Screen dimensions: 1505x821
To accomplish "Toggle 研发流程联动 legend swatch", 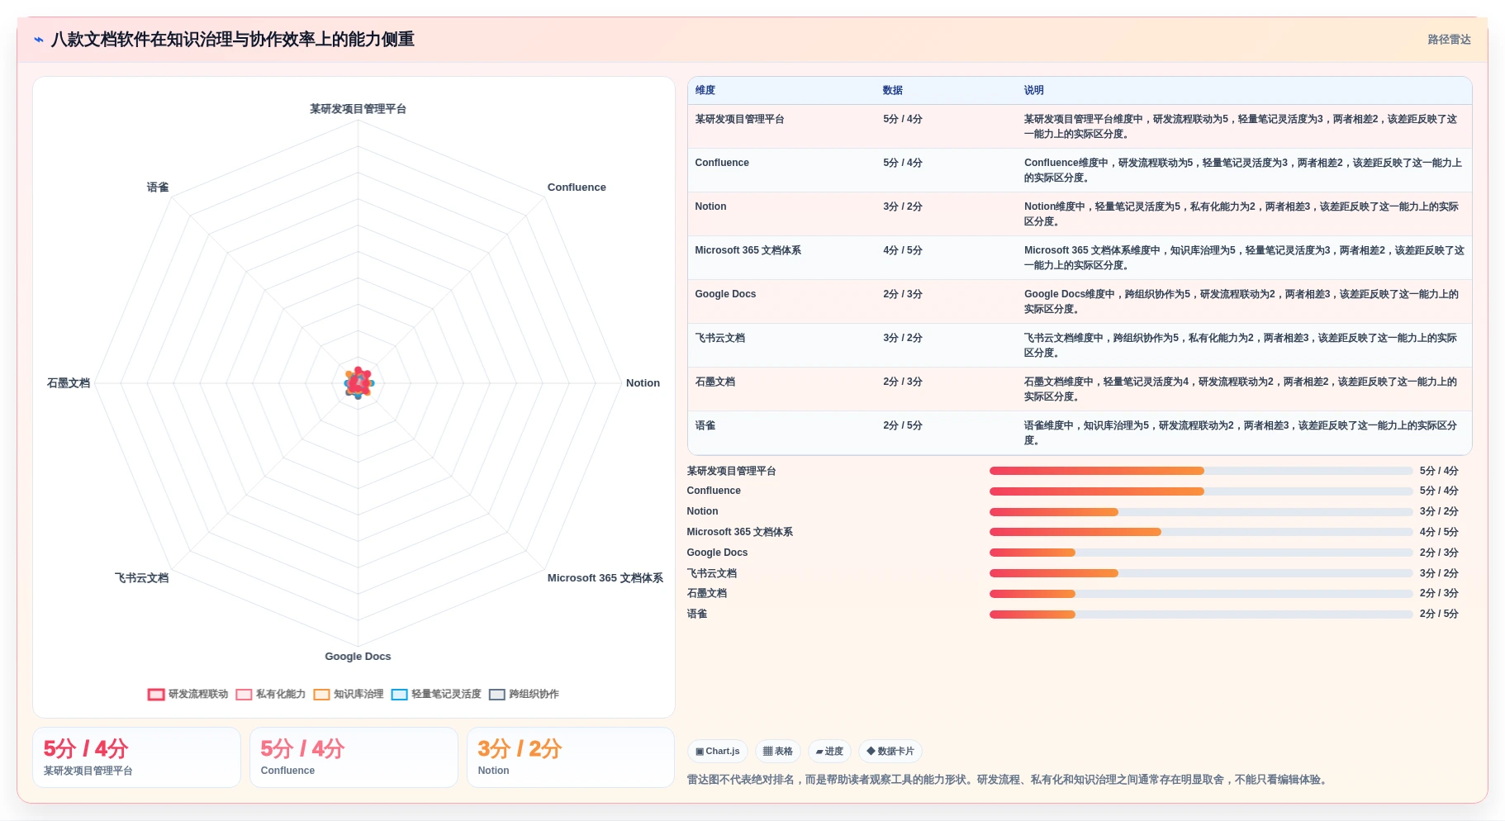I will pos(156,695).
